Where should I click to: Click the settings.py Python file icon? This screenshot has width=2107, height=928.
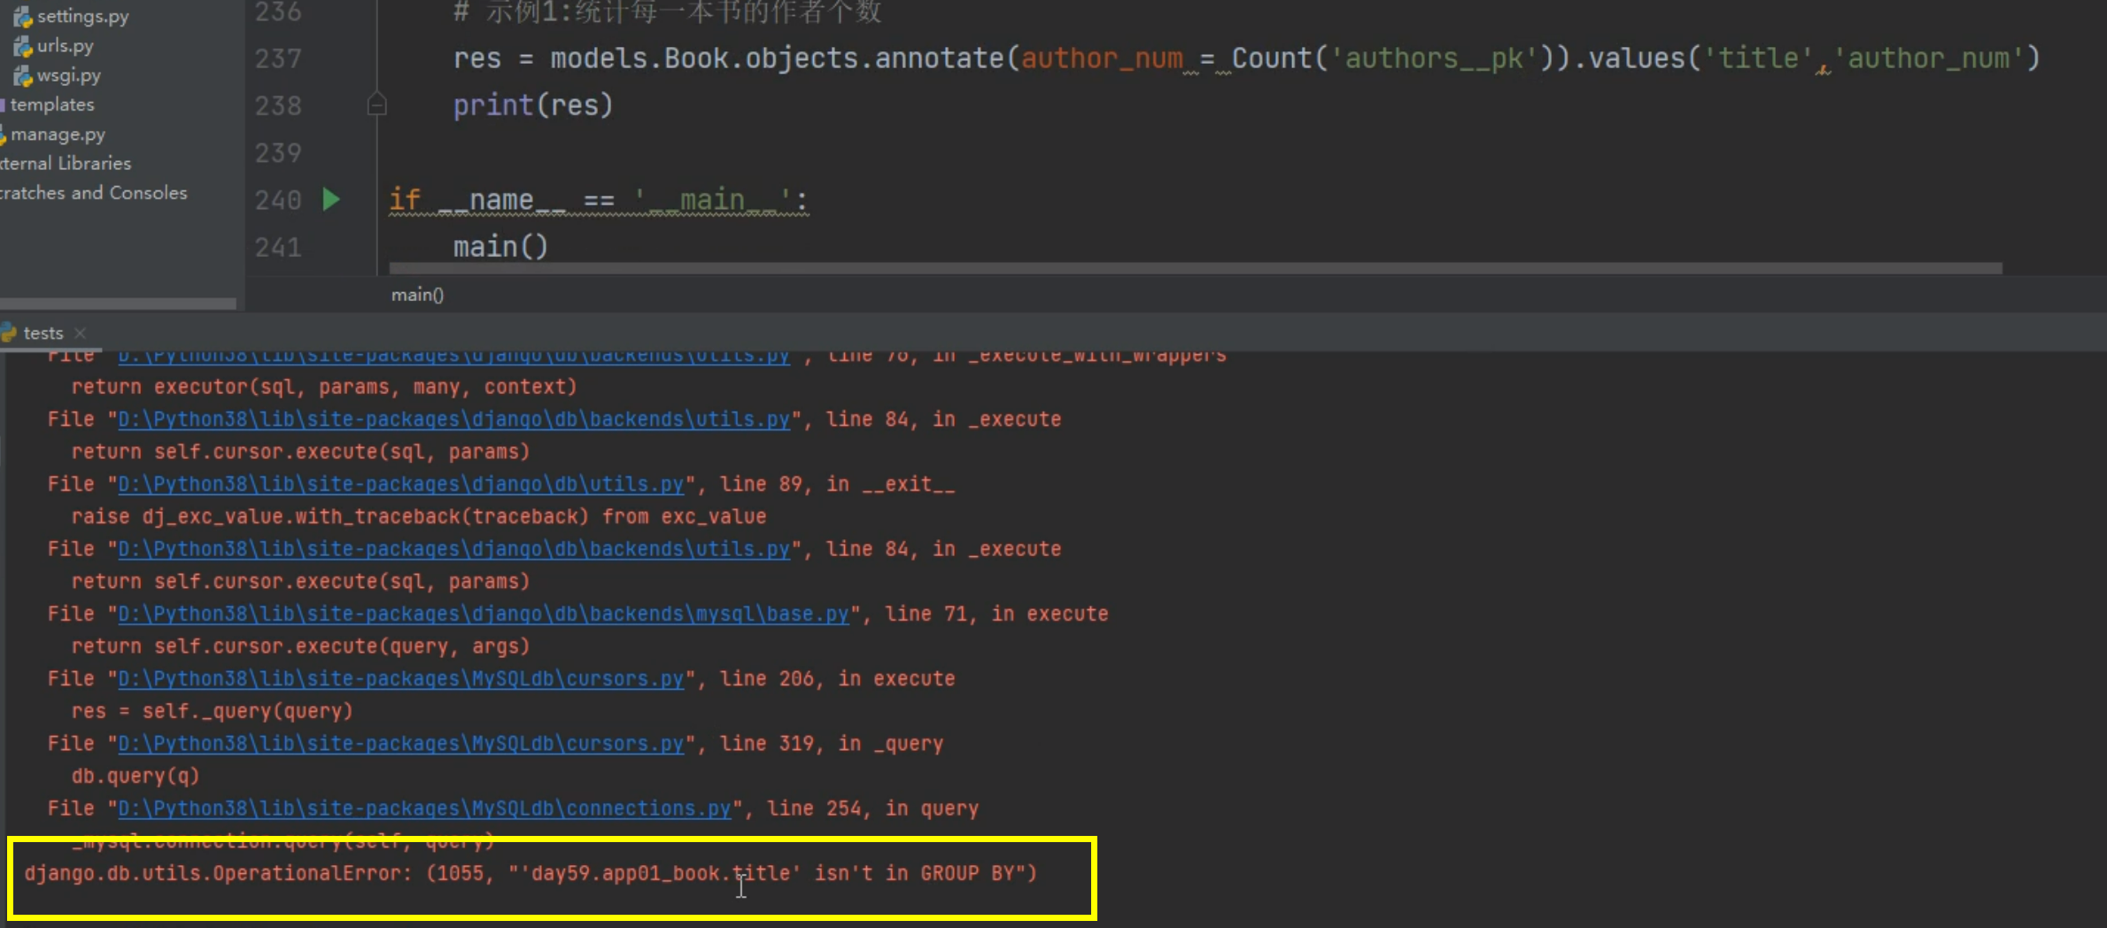23,17
